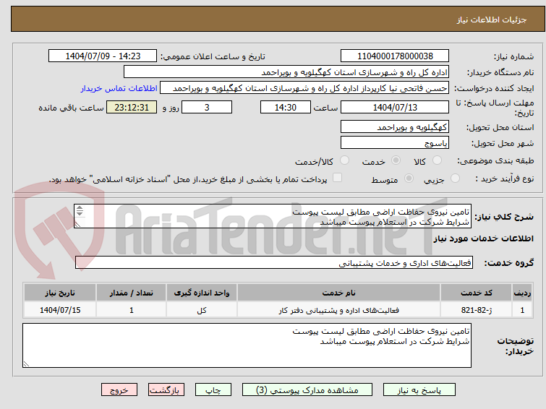Click the resize grip of توضیحات خریدار box

tap(26, 364)
